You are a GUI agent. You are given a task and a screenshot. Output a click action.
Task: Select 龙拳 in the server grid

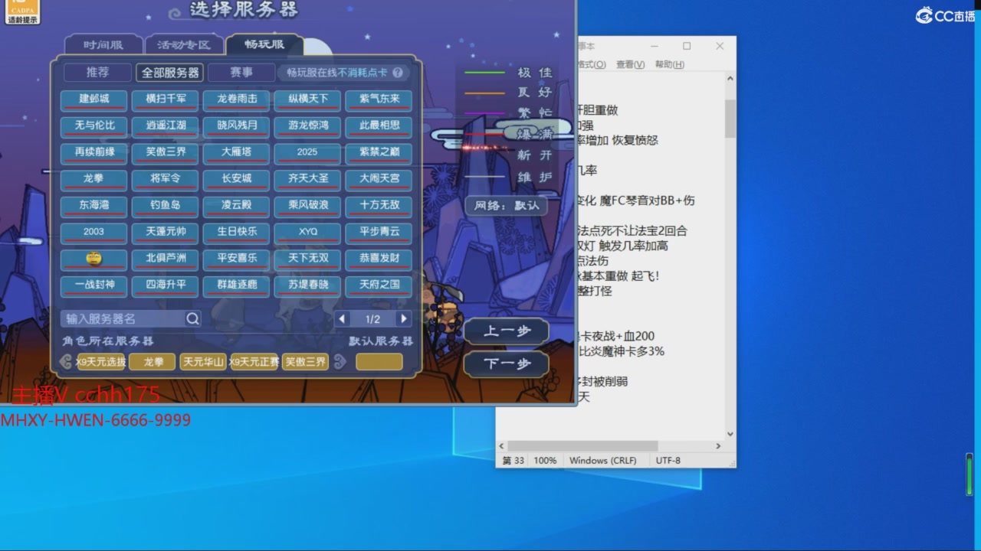point(94,179)
